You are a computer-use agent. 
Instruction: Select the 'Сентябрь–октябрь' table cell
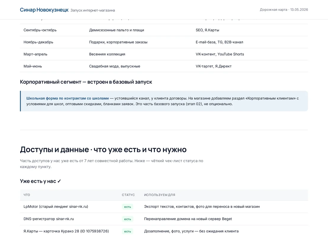coord(40,30)
